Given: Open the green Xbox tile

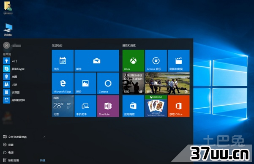Looking at the screenshot, I should [133, 60].
